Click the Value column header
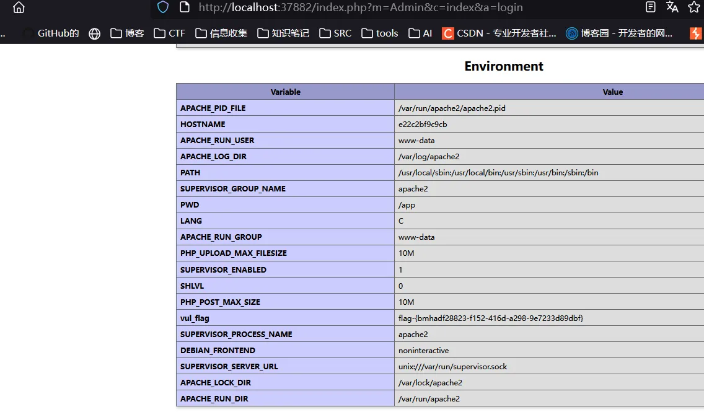This screenshot has width=704, height=412. [x=613, y=92]
